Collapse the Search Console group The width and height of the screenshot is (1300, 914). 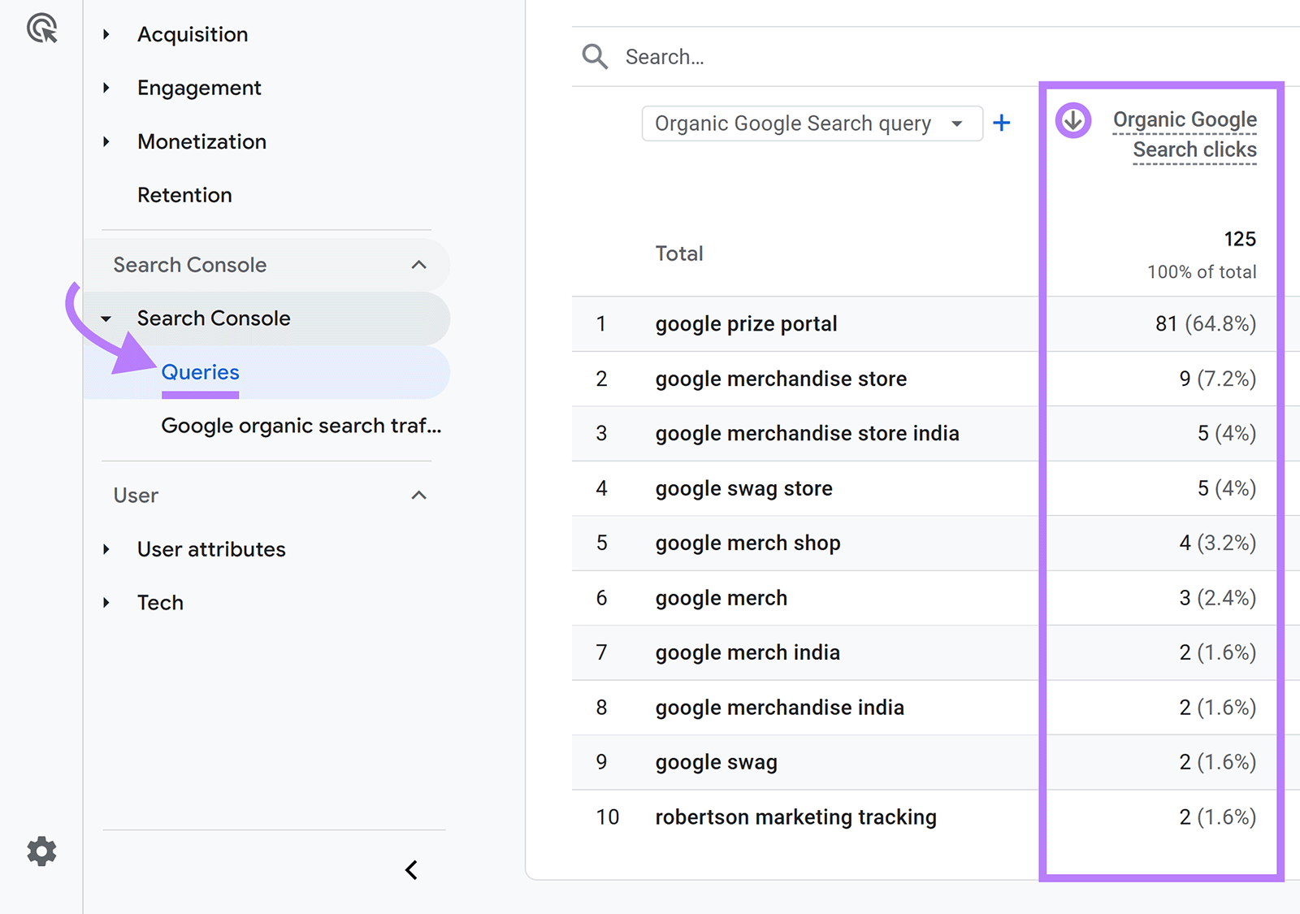419,265
